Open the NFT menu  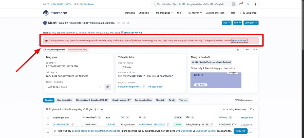pyautogui.click(x=181, y=13)
